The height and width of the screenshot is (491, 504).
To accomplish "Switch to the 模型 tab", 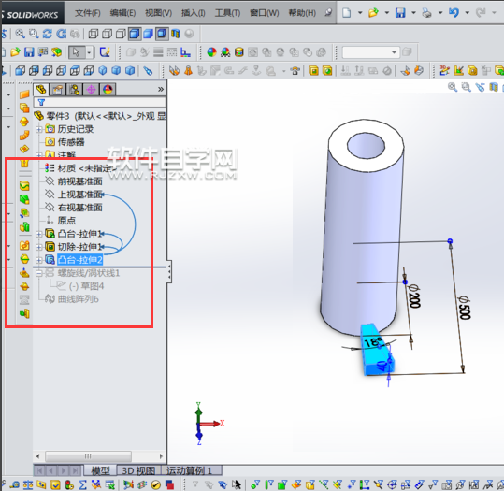I will tap(100, 471).
